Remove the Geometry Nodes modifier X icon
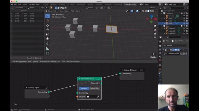This screenshot has width=199, height=111. click(x=183, y=50)
